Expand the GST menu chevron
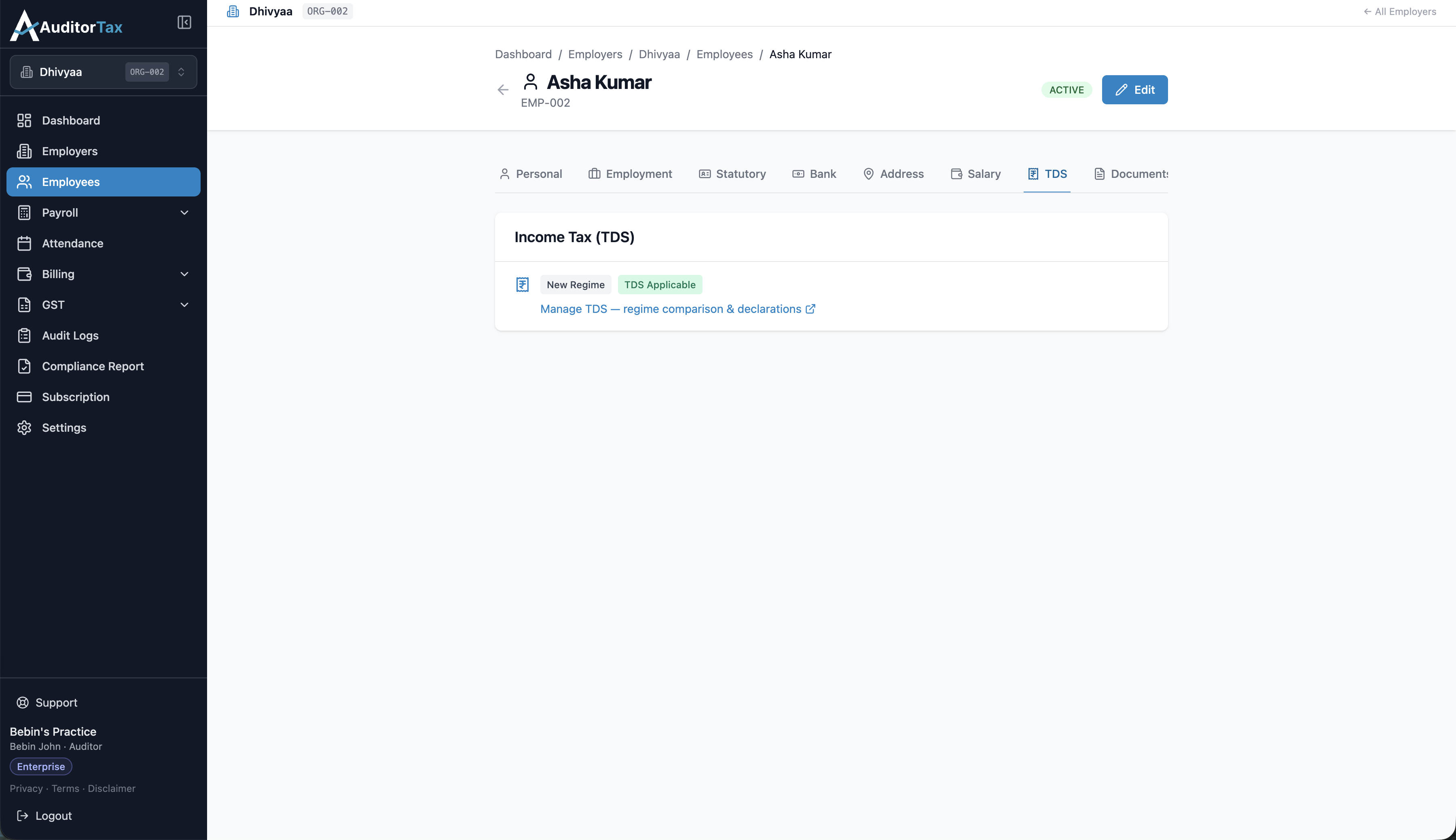The image size is (1456, 840). click(x=185, y=305)
